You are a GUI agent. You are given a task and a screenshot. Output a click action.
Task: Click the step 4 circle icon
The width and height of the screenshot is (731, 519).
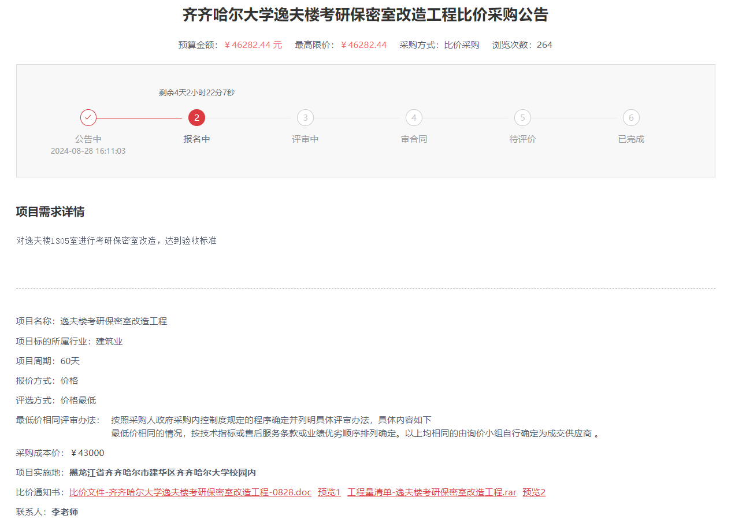pyautogui.click(x=414, y=118)
